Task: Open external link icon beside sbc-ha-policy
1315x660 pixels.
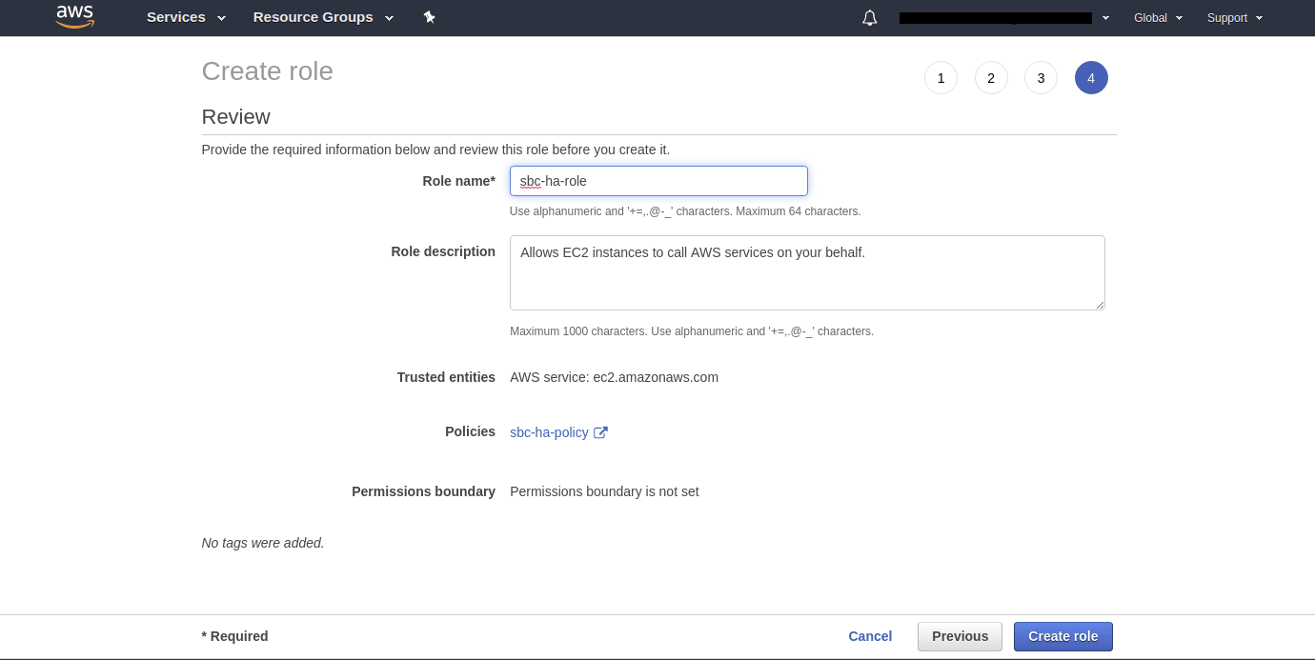Action: coord(600,432)
